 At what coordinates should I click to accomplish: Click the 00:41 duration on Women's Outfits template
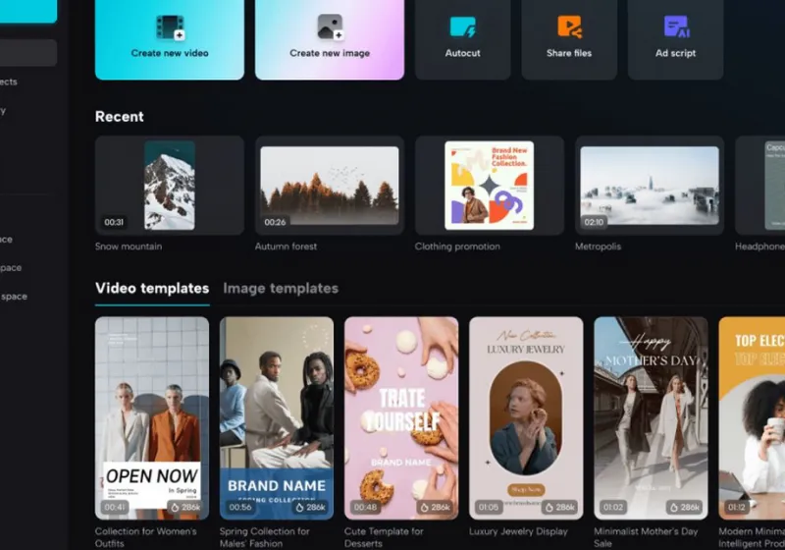[115, 508]
